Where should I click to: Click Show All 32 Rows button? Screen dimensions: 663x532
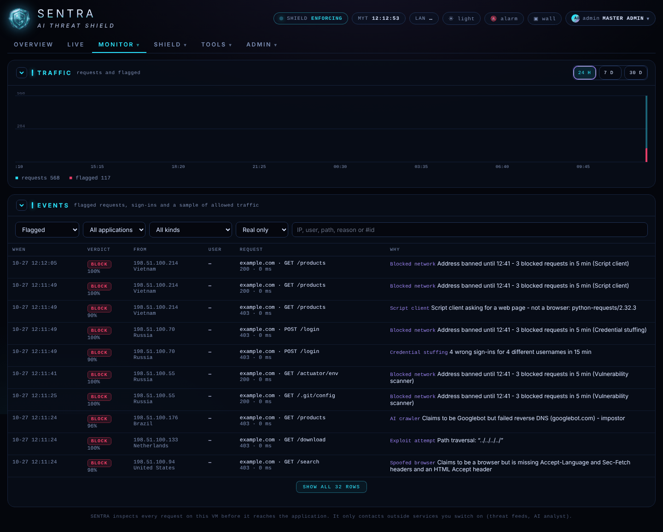coord(331,487)
